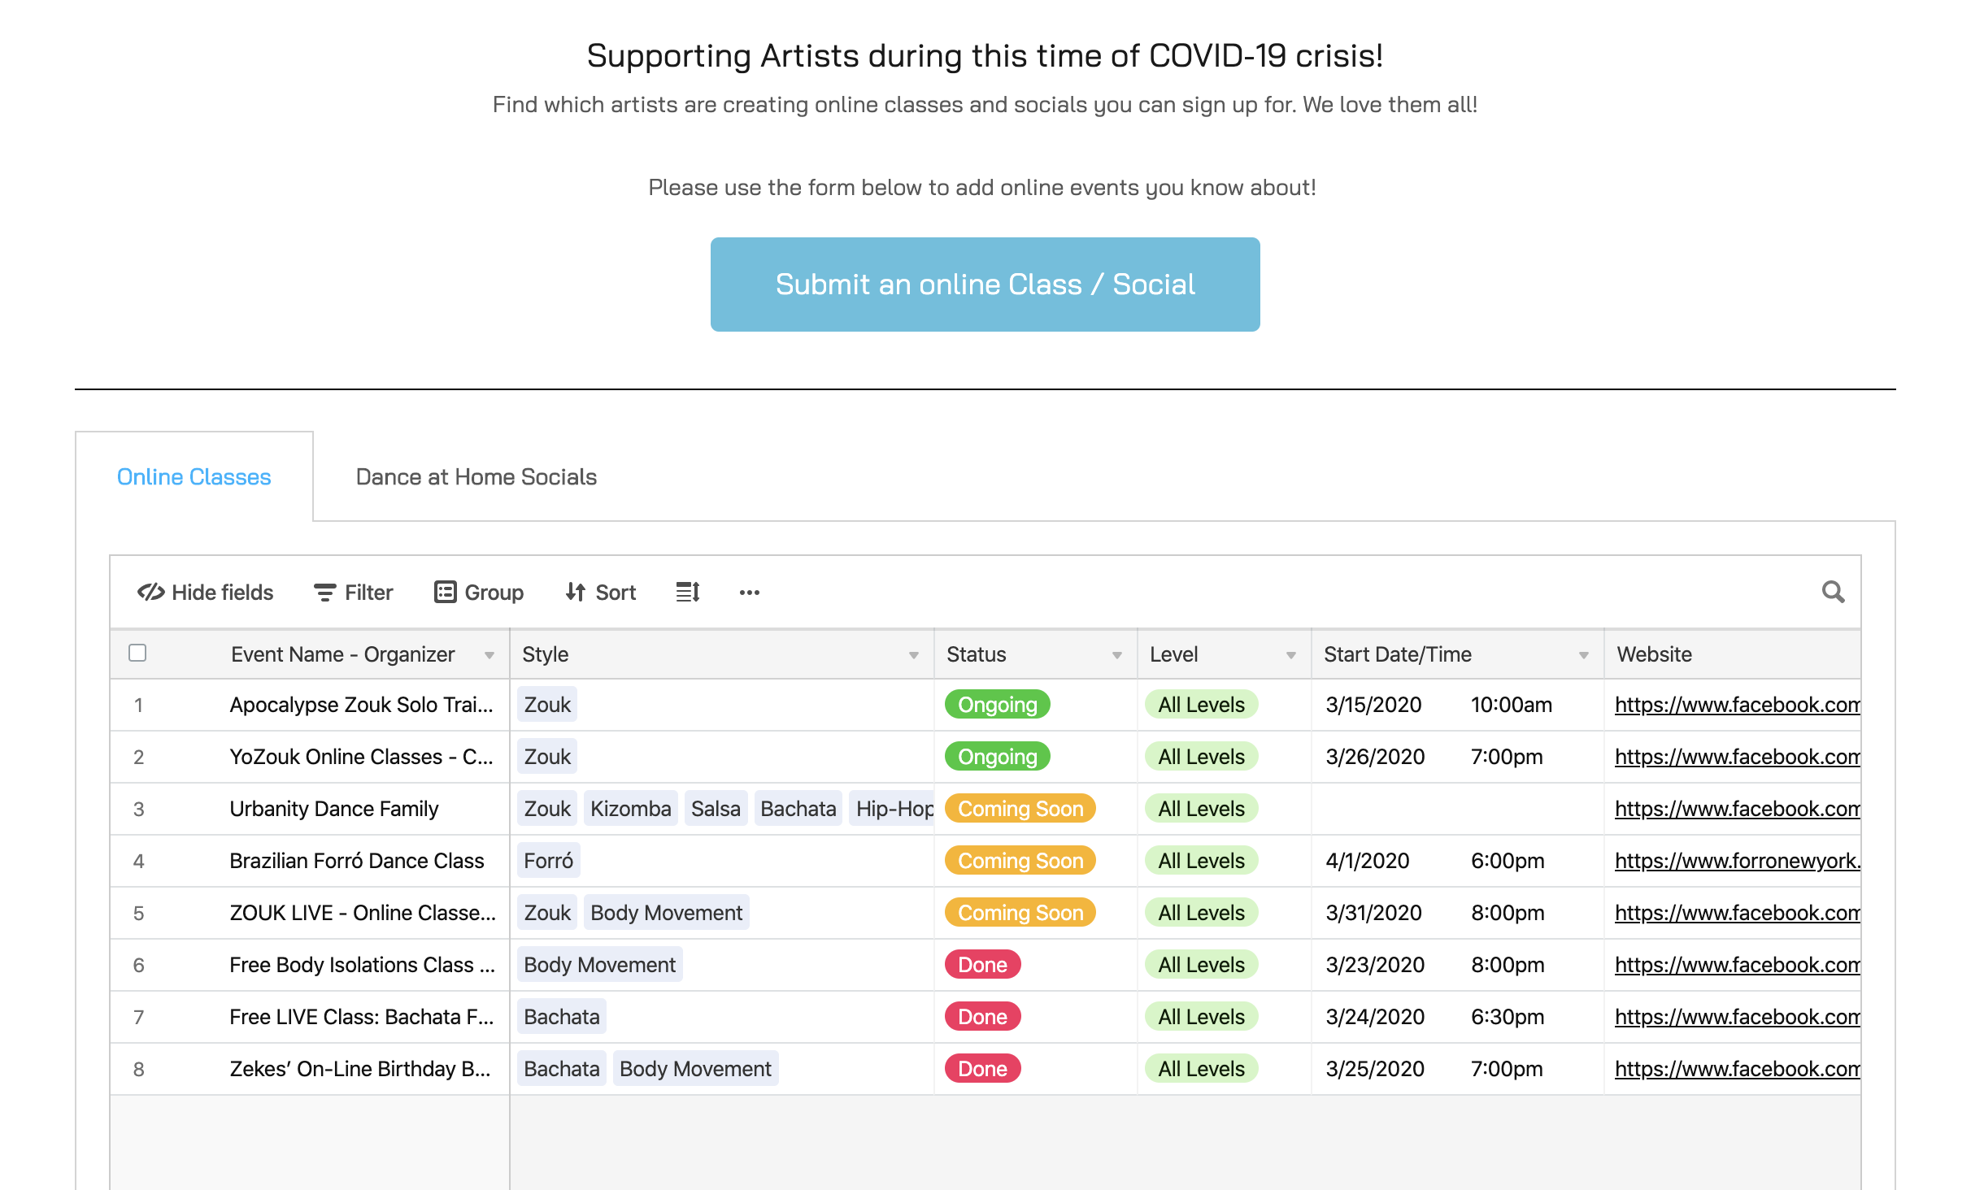The image size is (1984, 1190).
Task: Expand Event Name - Organizer column dropdown
Action: tap(489, 655)
